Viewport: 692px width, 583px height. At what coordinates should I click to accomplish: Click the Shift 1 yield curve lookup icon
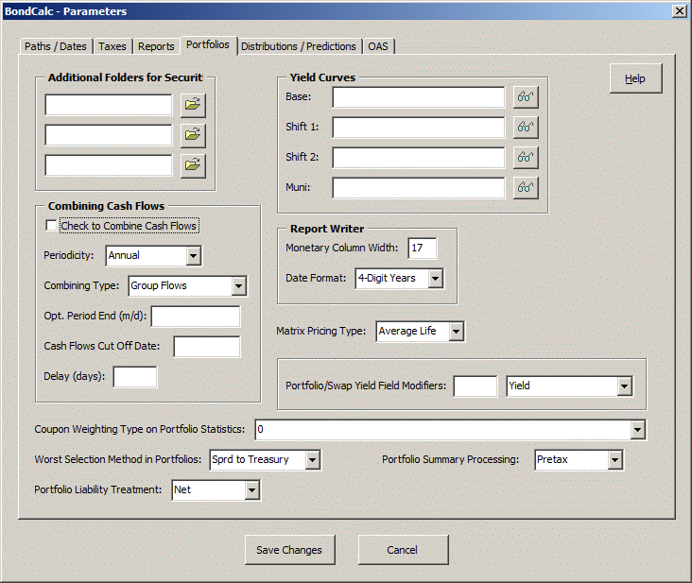click(525, 128)
